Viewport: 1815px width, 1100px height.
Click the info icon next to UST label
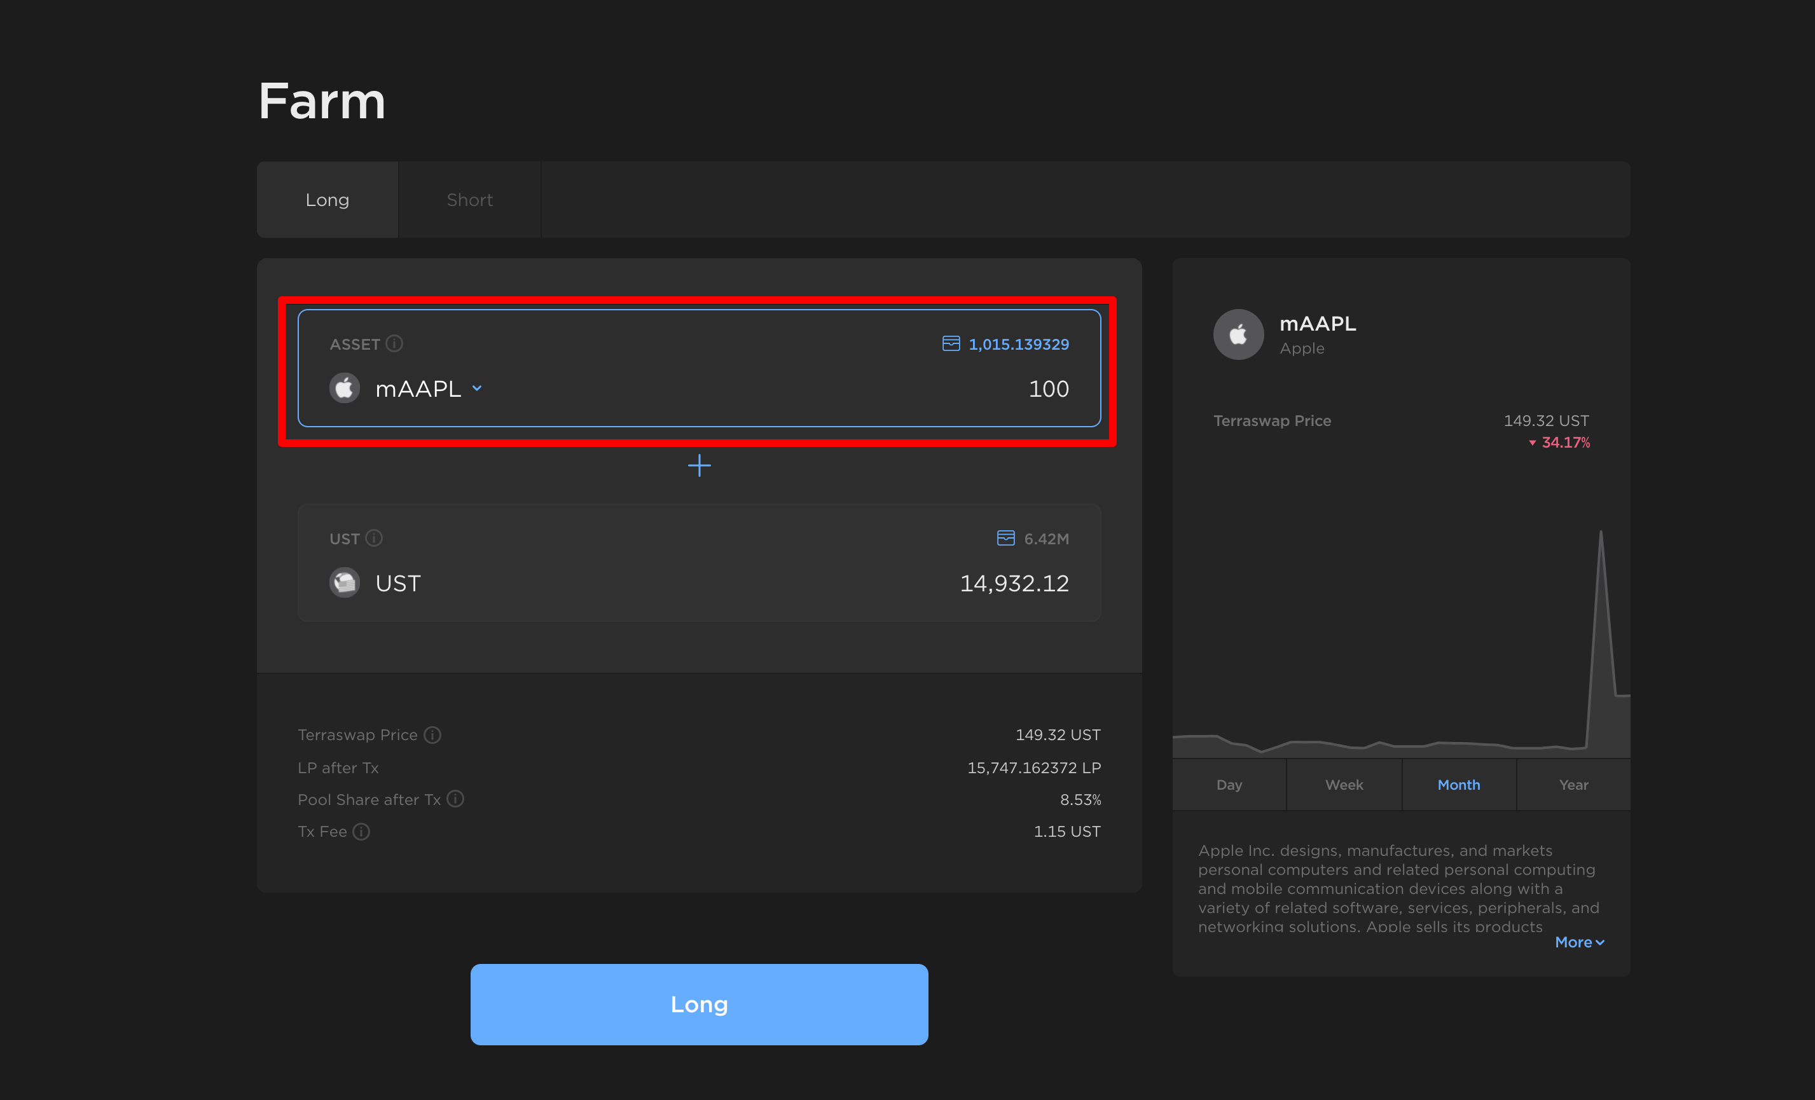point(374,538)
